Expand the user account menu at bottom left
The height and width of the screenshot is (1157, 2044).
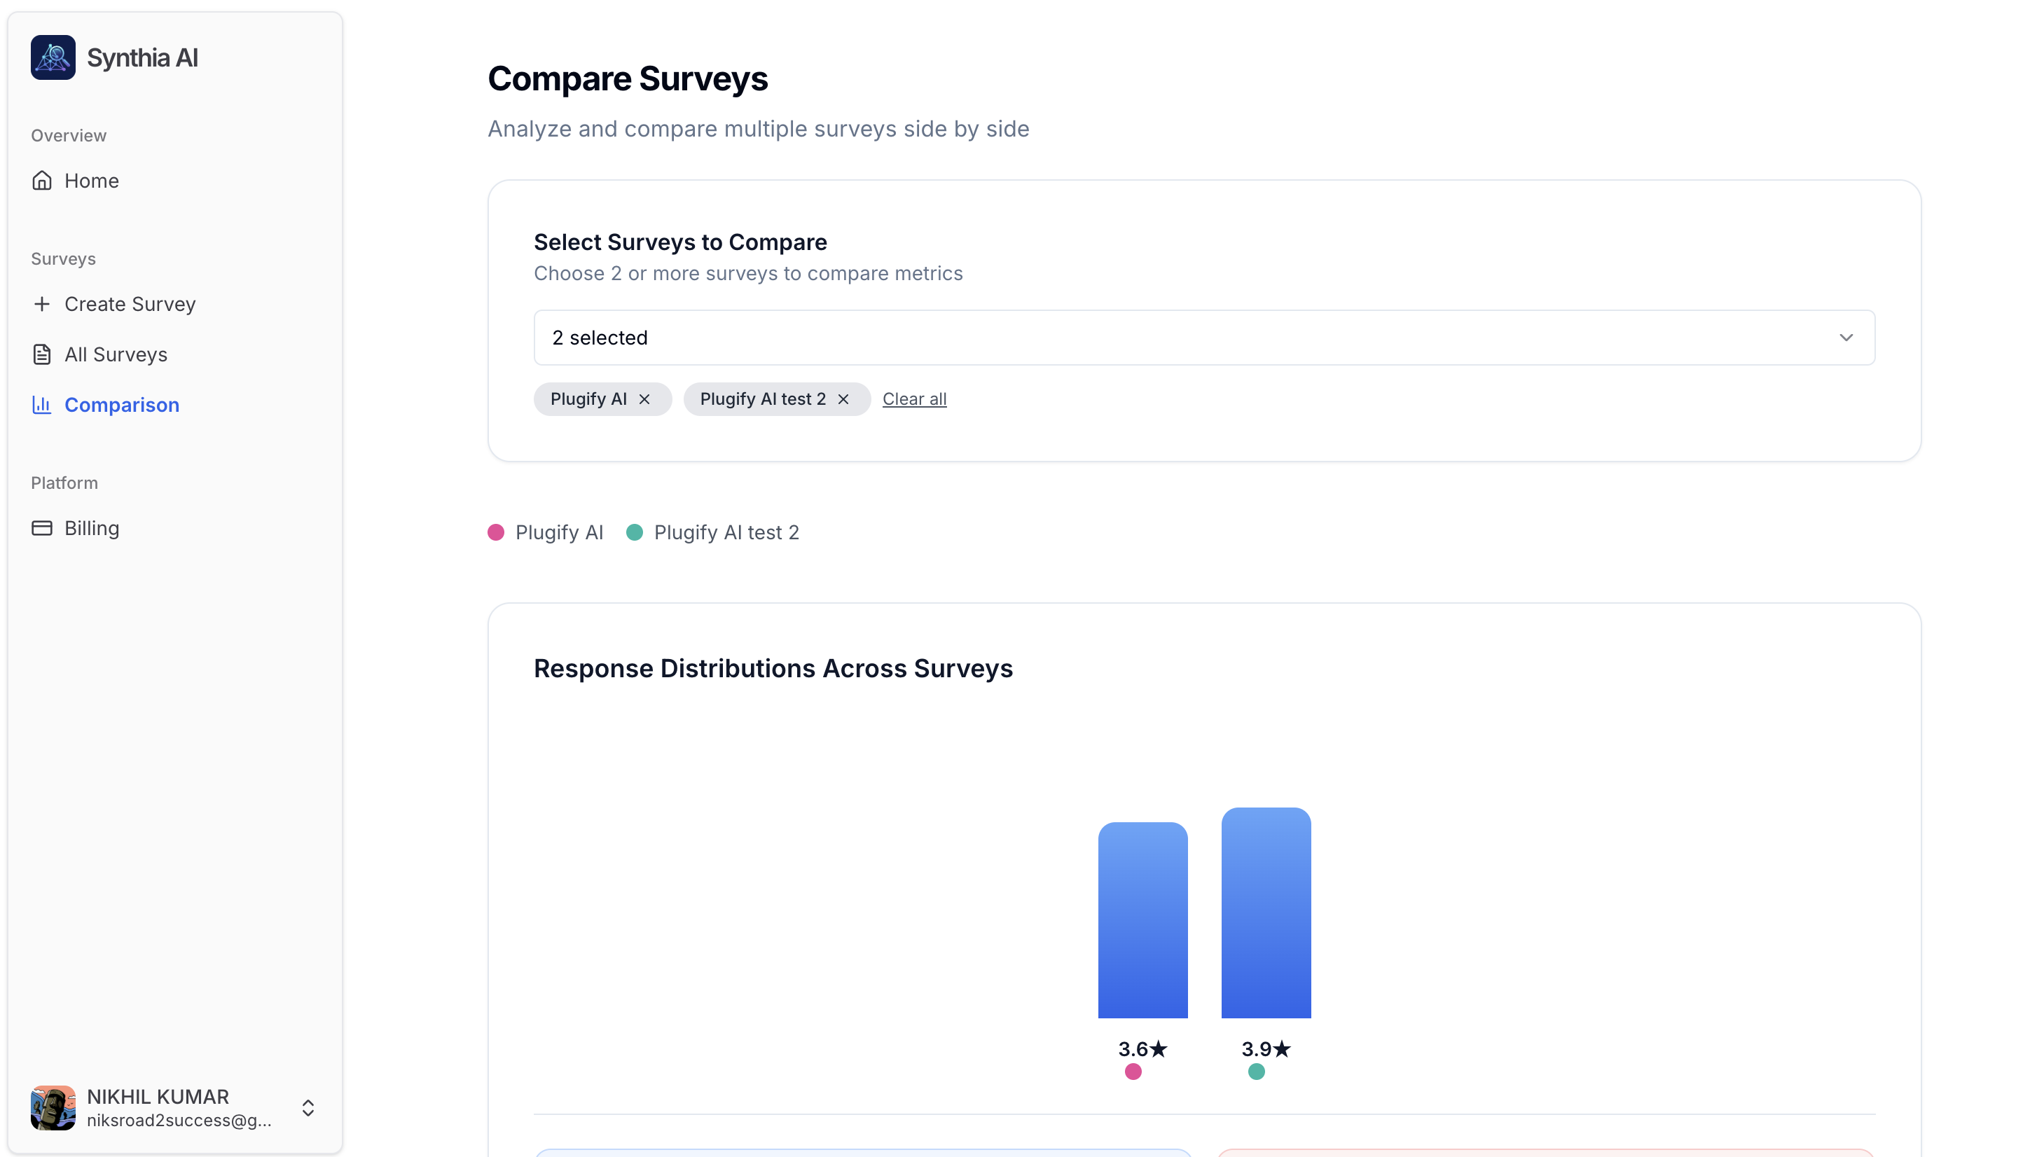(308, 1107)
